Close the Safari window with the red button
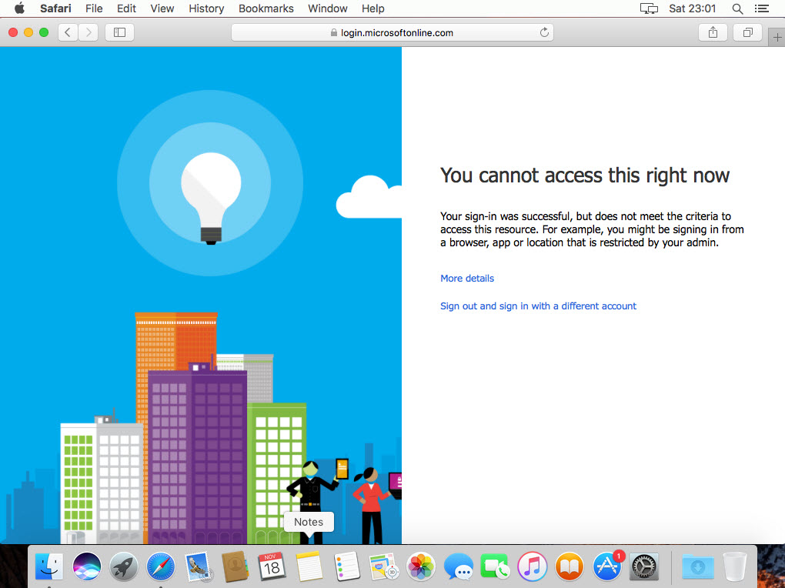The image size is (785, 588). coord(14,32)
